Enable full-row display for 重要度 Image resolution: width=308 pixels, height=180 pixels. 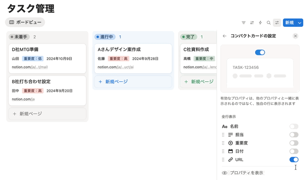(x=294, y=143)
